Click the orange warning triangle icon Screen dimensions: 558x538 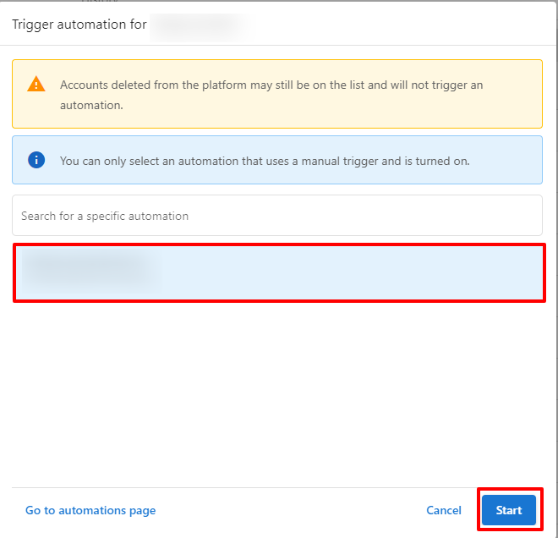pos(36,85)
